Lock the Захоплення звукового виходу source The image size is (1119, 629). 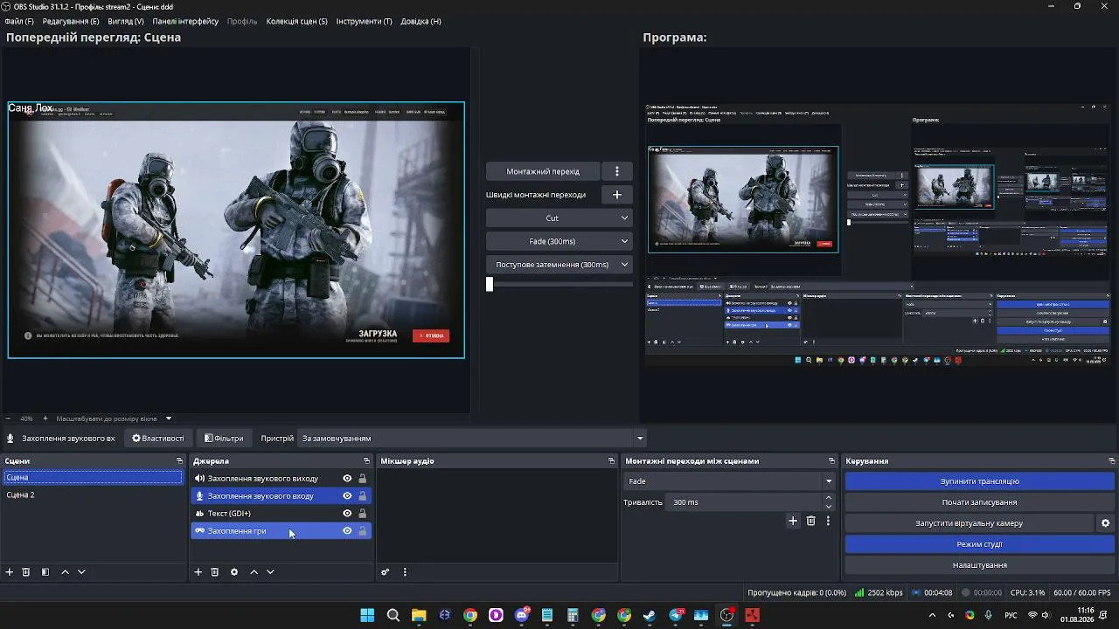363,479
